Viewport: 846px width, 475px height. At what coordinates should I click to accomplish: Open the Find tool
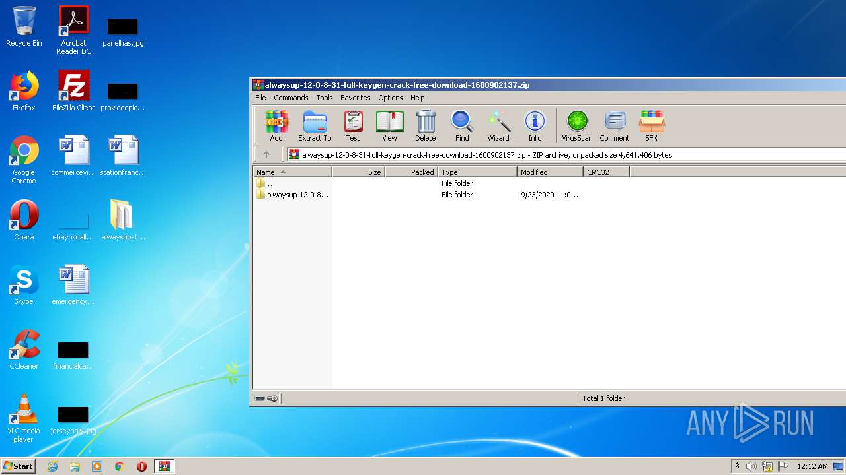[x=462, y=126]
